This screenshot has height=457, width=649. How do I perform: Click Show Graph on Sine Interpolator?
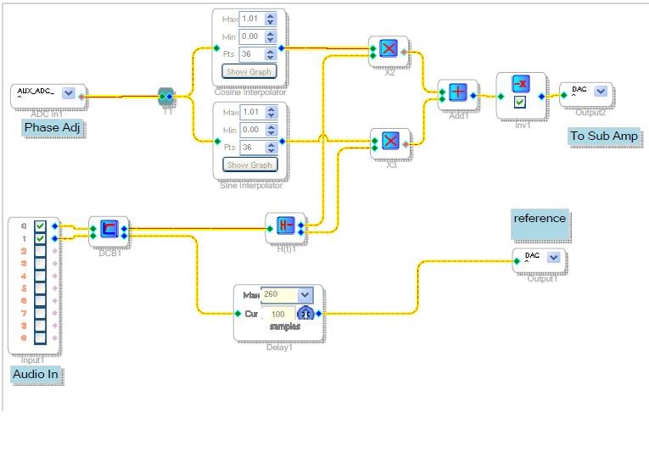(249, 164)
